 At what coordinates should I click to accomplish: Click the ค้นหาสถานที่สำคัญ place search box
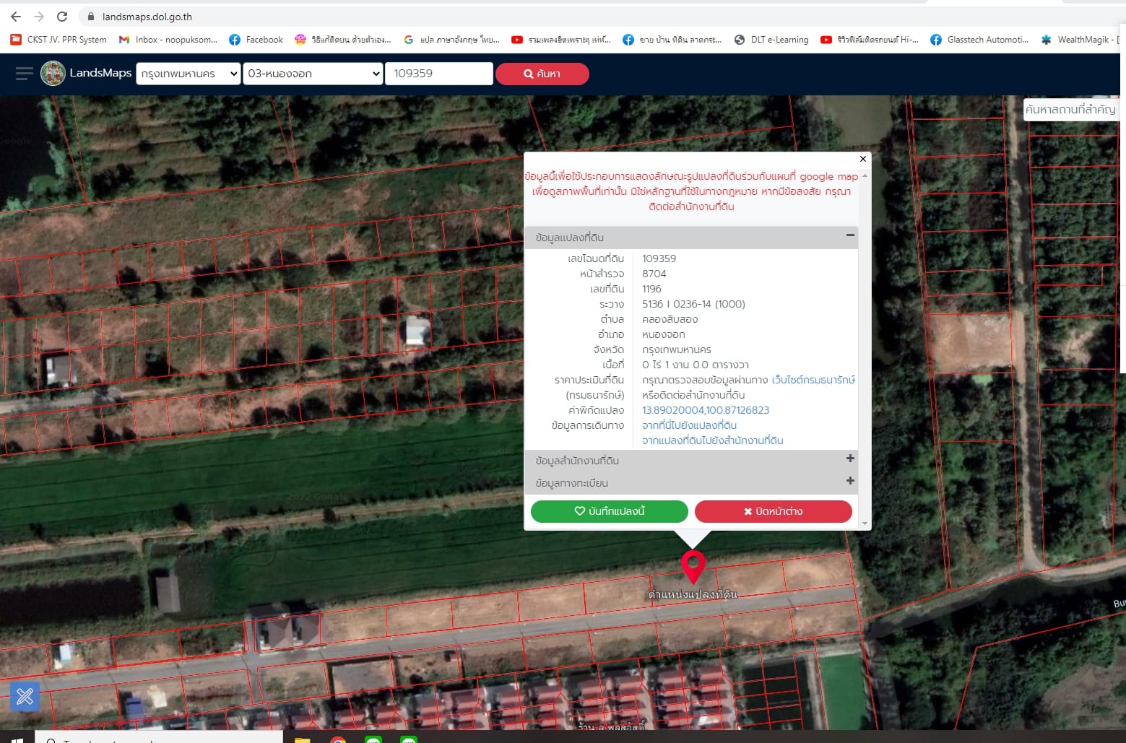1071,110
